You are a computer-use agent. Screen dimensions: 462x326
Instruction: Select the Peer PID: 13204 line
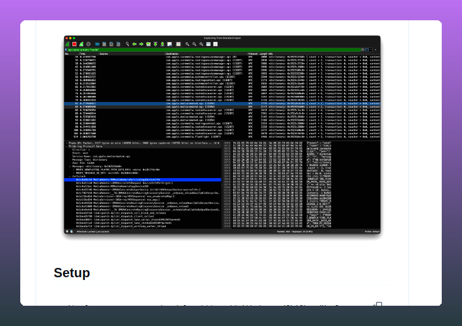[83, 163]
